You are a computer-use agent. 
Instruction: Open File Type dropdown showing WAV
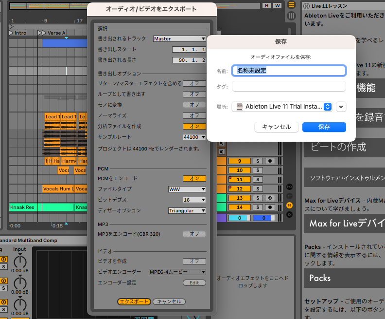tap(187, 189)
